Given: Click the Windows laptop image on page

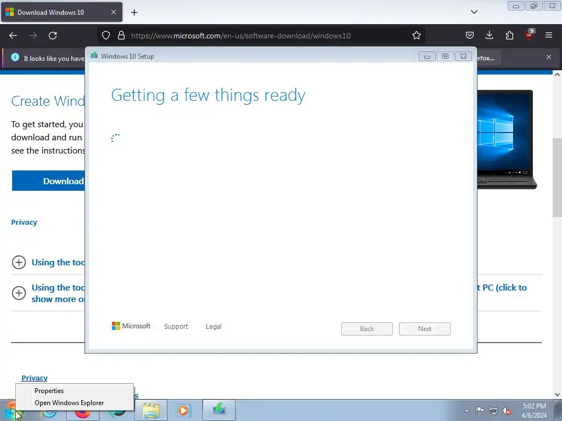Looking at the screenshot, I should click(507, 139).
